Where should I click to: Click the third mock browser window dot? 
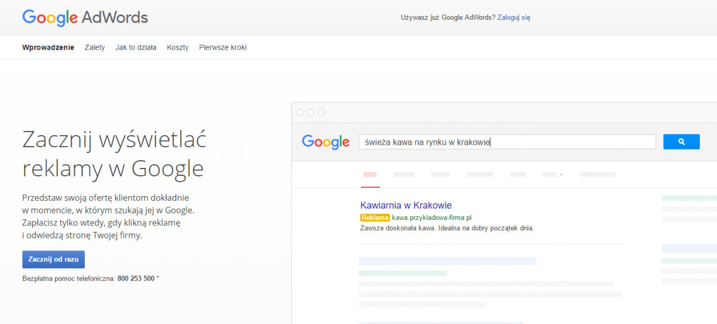pos(321,112)
